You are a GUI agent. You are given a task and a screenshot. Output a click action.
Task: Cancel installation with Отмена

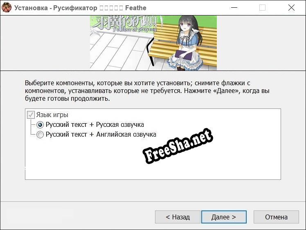click(x=276, y=217)
